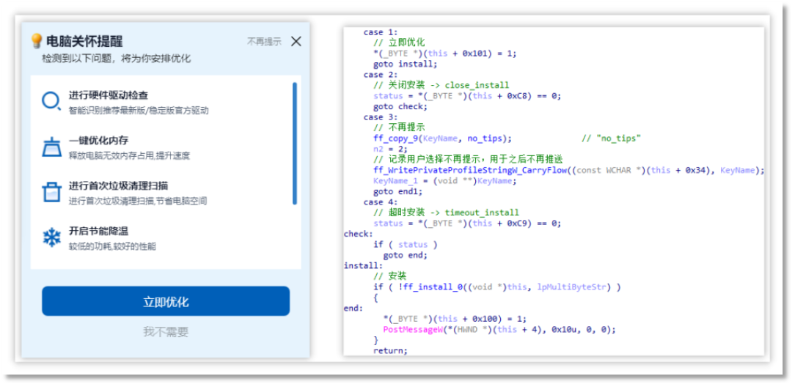Click the 智能识别推荐最新版/稳定版官方驱动 description
The width and height of the screenshot is (792, 384).
click(139, 111)
